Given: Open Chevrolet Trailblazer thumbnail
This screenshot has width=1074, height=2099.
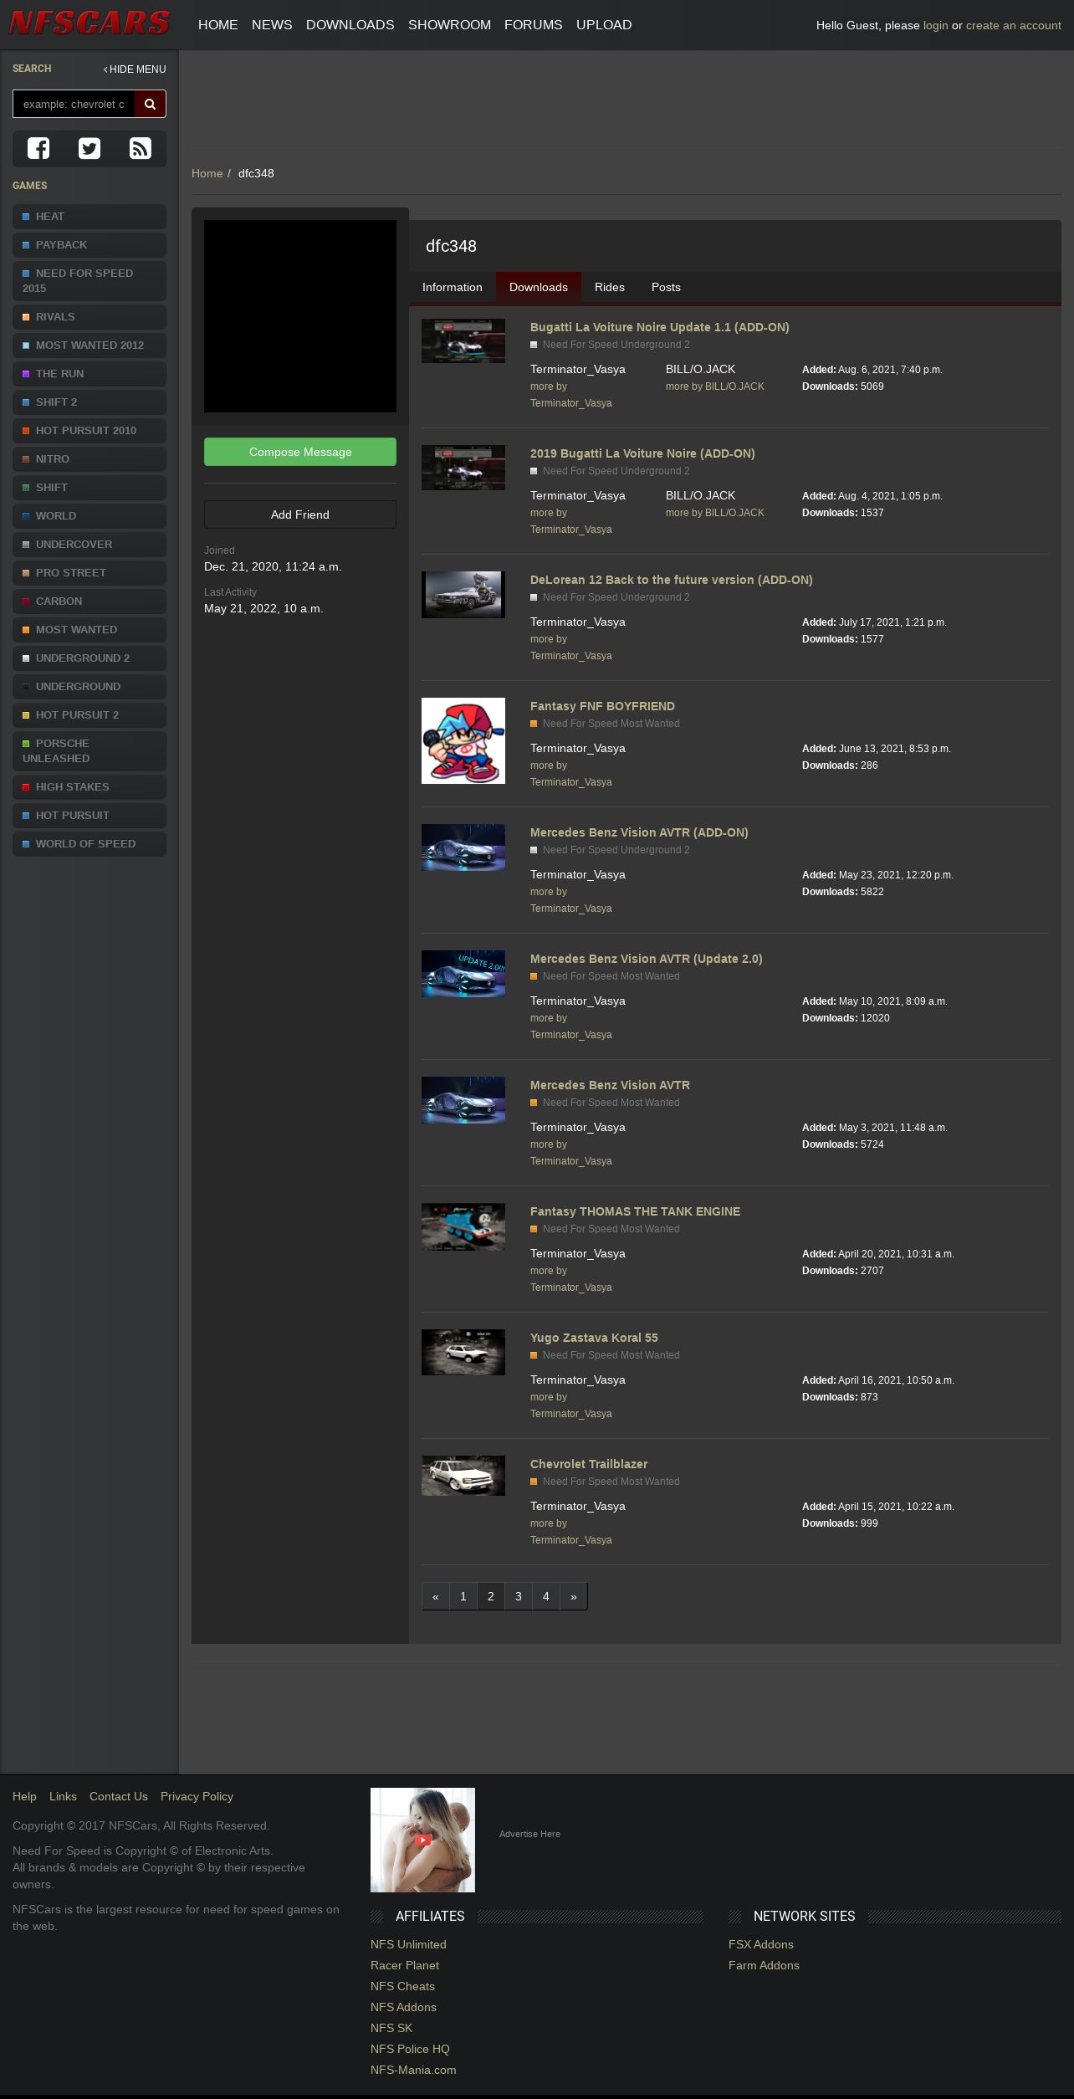Looking at the screenshot, I should (463, 1476).
